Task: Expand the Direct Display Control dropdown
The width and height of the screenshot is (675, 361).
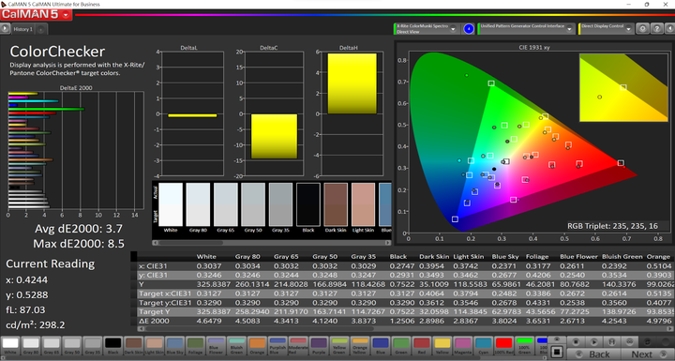Action: pyautogui.click(x=628, y=29)
